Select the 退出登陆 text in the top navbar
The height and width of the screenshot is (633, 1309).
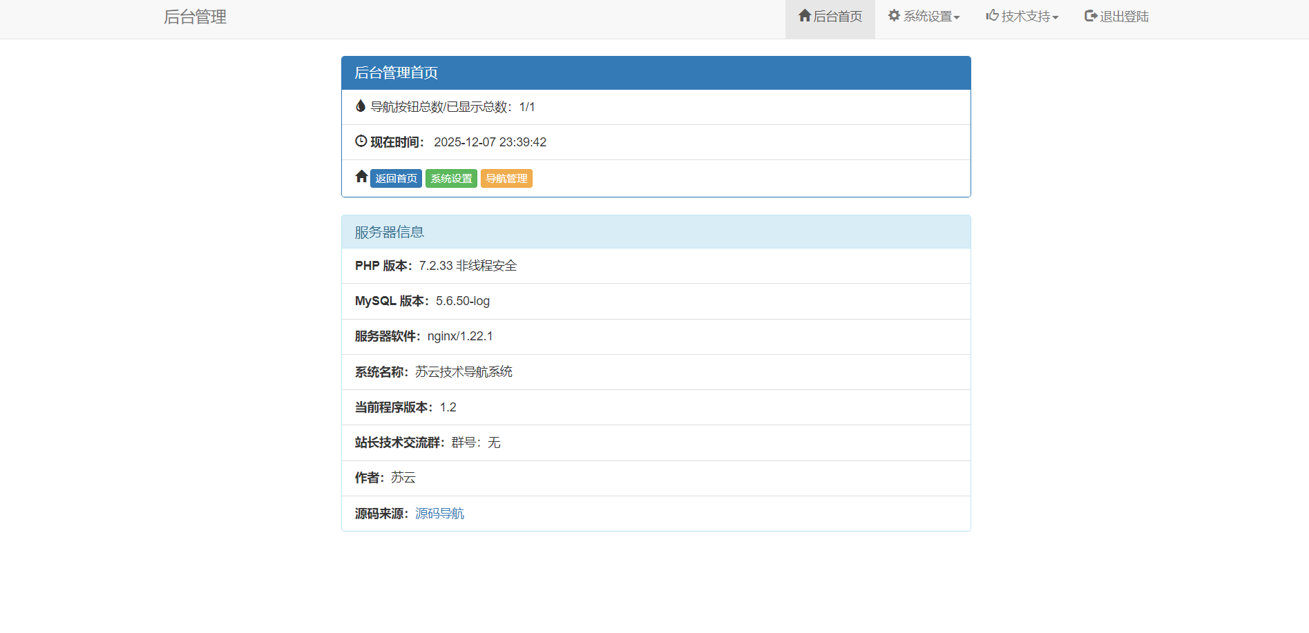pyautogui.click(x=1124, y=17)
